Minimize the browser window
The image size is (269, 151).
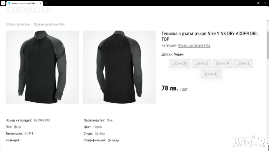click(x=251, y=3)
